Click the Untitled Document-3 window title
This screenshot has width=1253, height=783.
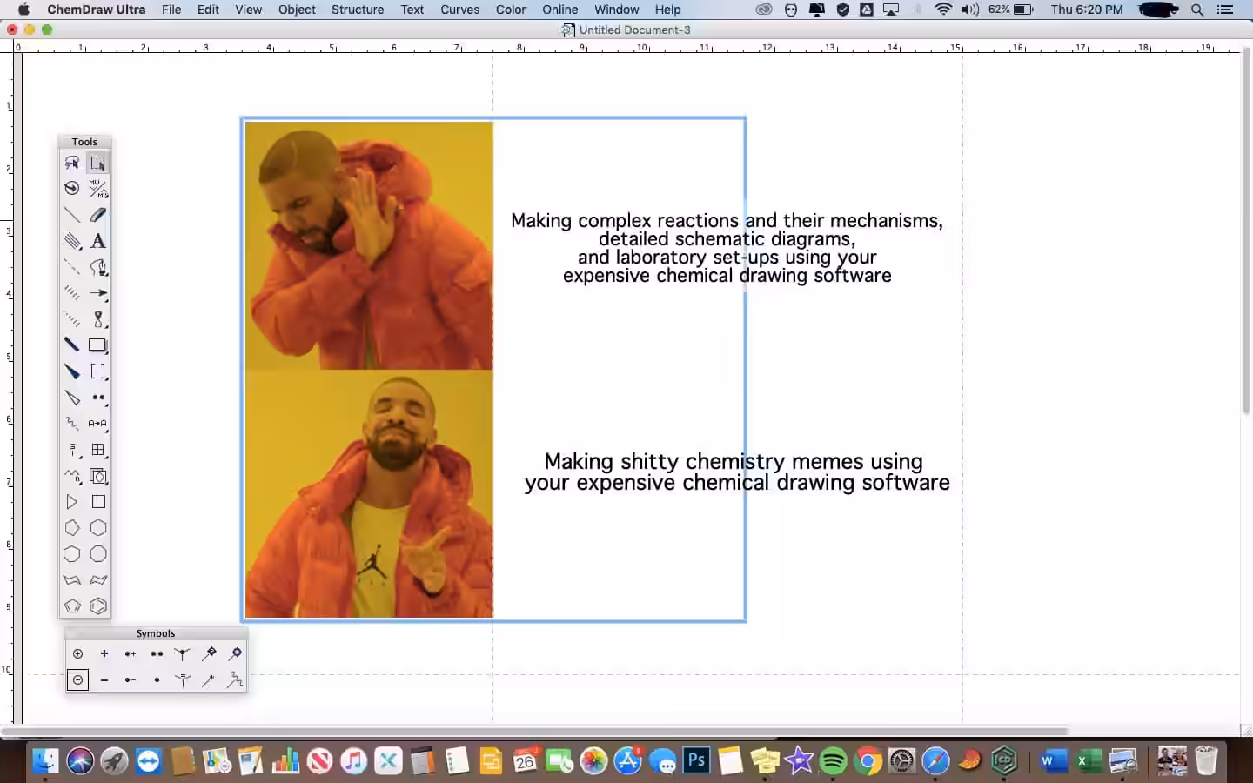pyautogui.click(x=635, y=30)
